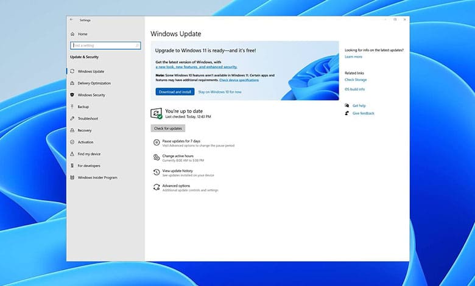Click the Find my device icon
Image resolution: width=475 pixels, height=286 pixels.
[x=72, y=154]
